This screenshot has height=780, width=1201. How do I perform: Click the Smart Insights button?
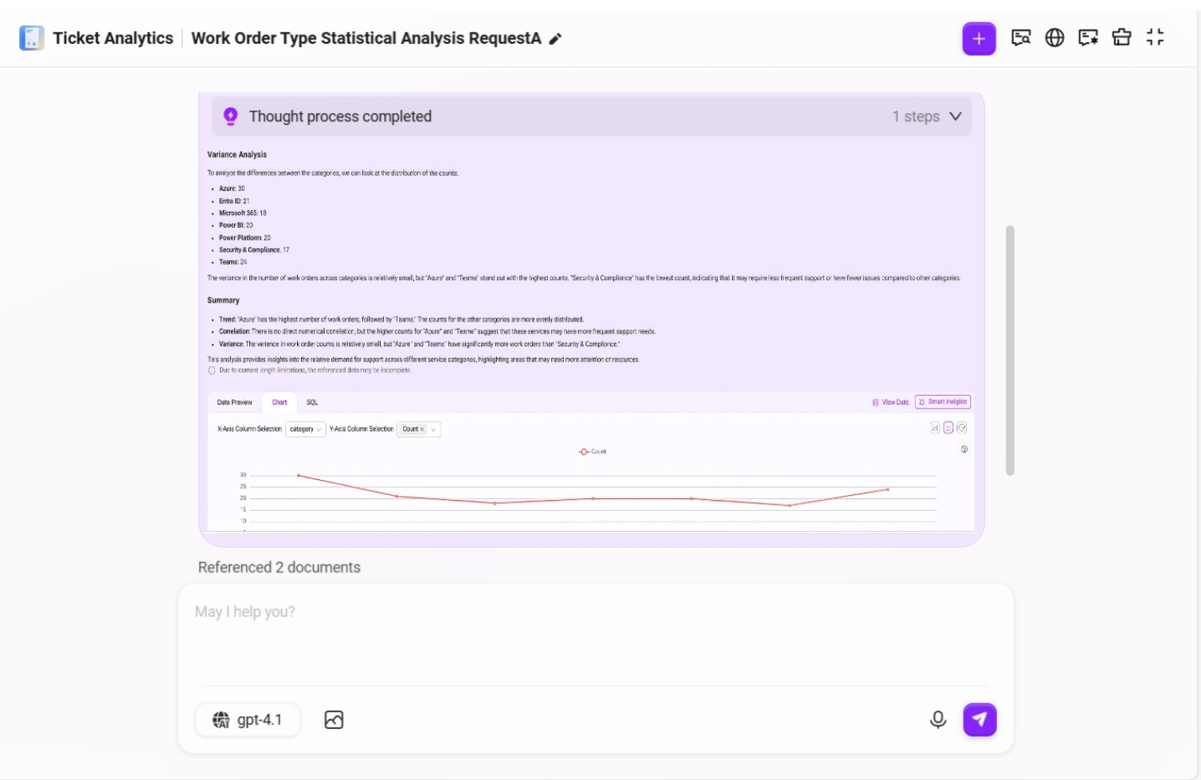(x=943, y=402)
